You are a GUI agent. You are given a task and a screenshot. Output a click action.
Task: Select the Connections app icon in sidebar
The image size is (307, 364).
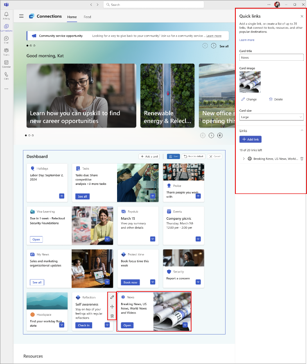click(6, 27)
